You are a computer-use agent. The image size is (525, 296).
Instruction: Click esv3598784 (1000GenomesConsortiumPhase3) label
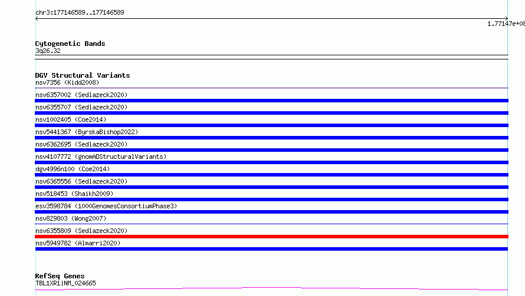[106, 206]
